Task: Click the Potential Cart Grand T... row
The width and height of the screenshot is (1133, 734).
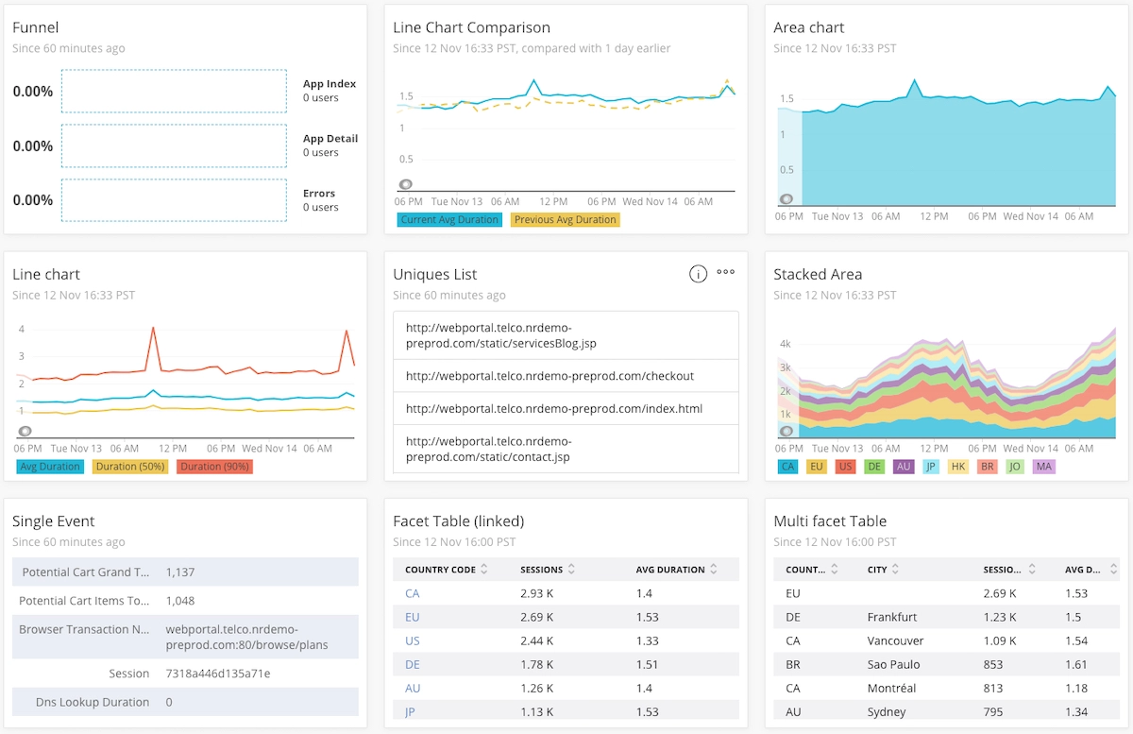Action: tap(185, 572)
